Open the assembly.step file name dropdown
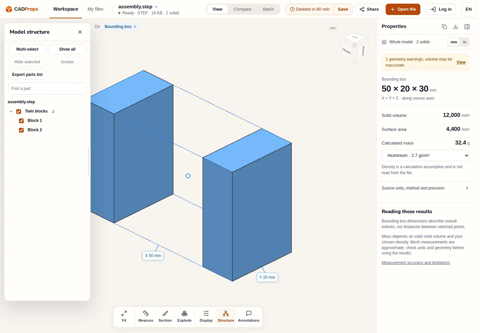 (x=138, y=7)
